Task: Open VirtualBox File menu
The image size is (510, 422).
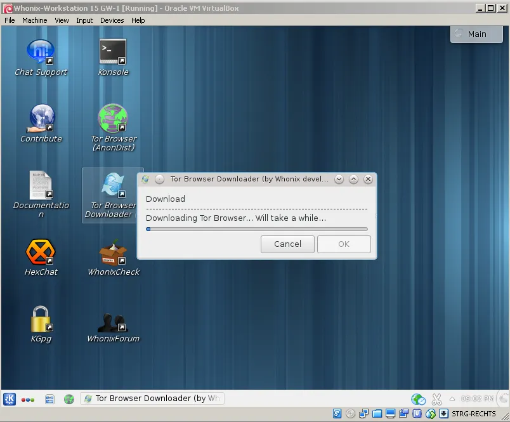Action: pyautogui.click(x=10, y=20)
